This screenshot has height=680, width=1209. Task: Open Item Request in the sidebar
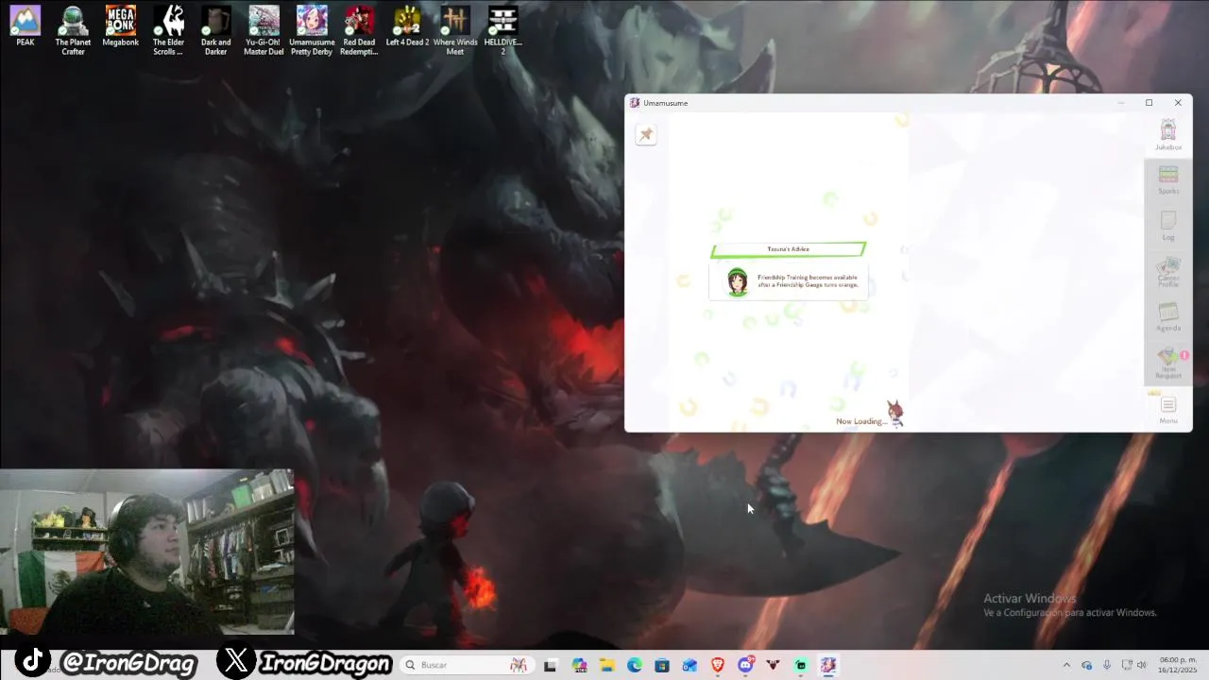[x=1168, y=363]
